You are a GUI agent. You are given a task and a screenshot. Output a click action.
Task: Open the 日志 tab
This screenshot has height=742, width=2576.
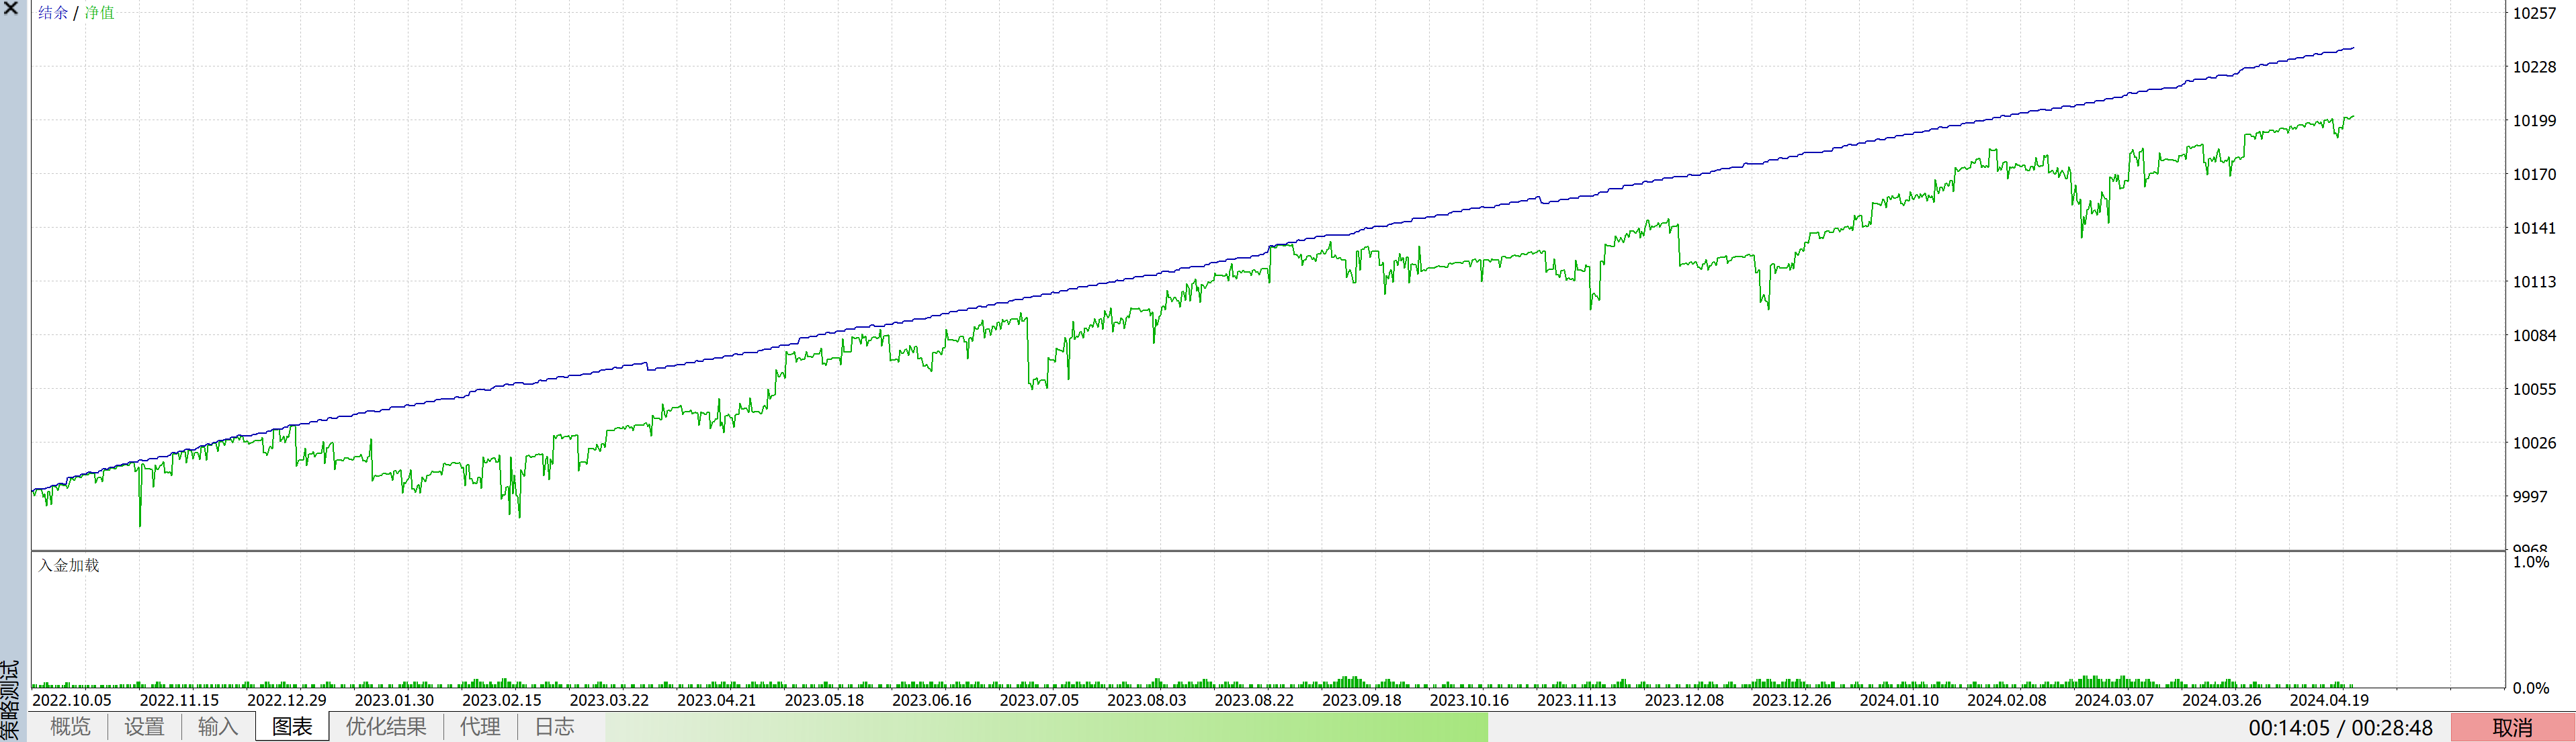point(554,727)
